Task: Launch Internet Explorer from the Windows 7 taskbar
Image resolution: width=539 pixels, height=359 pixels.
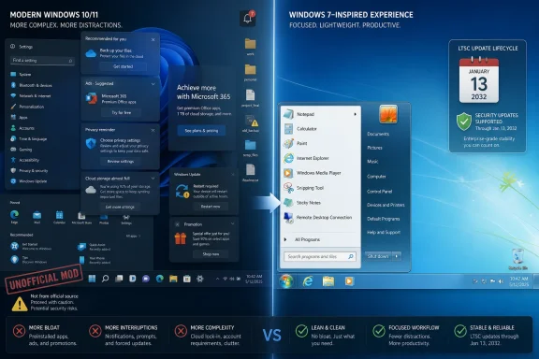Action: tap(308, 281)
